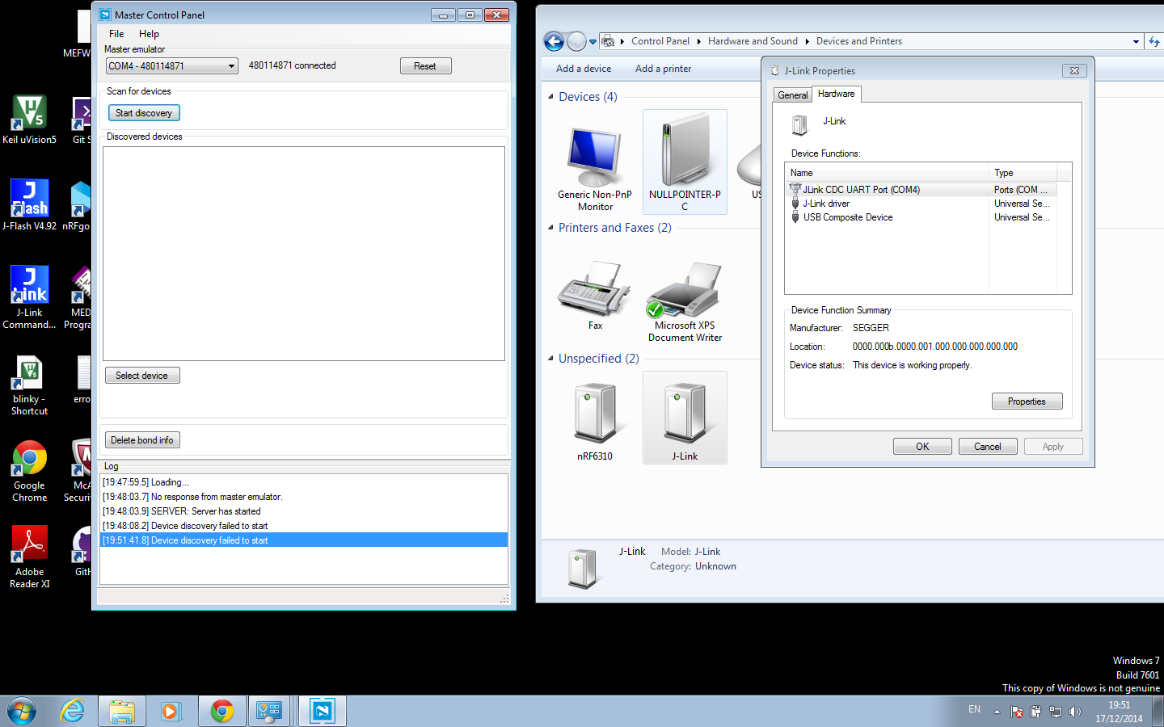The image size is (1164, 727).
Task: Open blinky shortcut on desktop
Action: [x=29, y=385]
